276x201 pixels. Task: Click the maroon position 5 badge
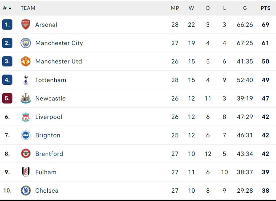(7, 98)
